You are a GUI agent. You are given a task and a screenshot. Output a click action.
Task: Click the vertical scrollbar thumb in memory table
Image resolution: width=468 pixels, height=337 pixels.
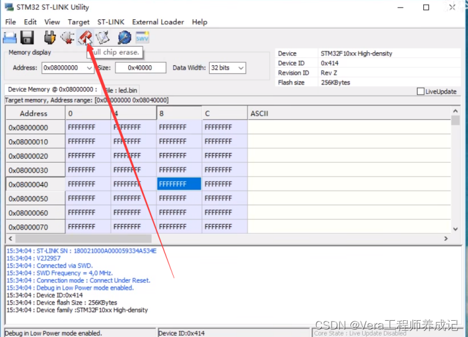click(455, 120)
